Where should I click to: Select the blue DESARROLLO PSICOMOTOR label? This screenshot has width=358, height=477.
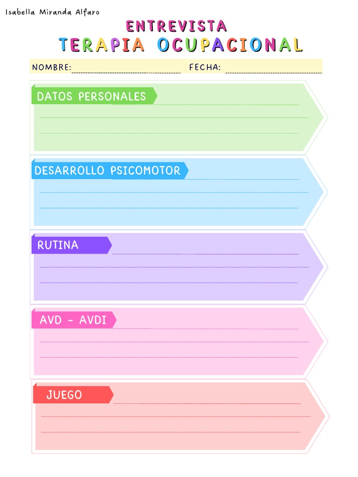click(108, 170)
